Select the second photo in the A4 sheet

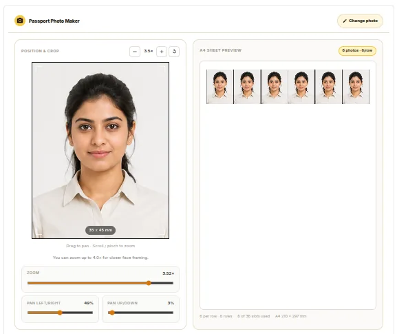(247, 87)
